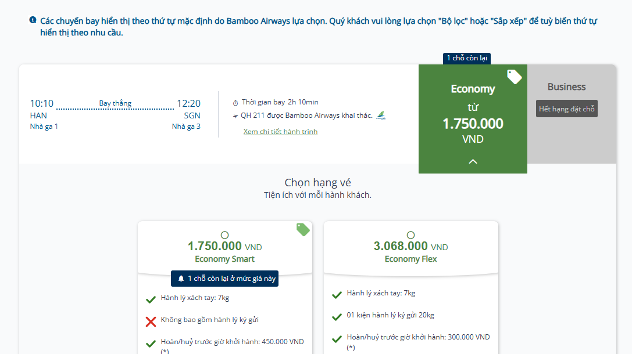Select the Economy Smart fare radio button

click(224, 235)
